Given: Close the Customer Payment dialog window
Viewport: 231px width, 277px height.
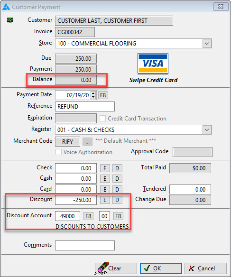Looking at the screenshot, I should click(x=221, y=7).
